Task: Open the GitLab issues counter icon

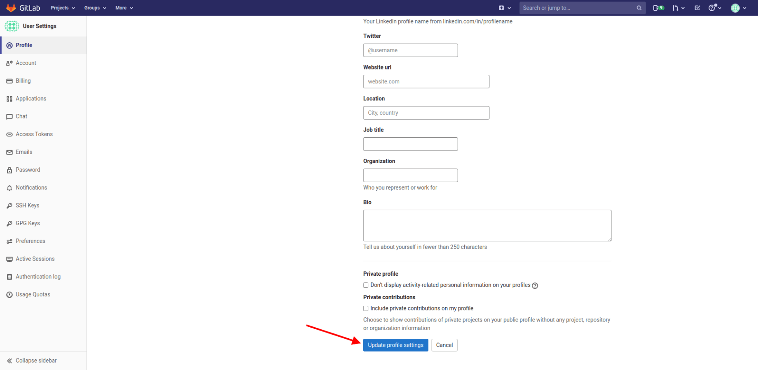Action: 657,8
